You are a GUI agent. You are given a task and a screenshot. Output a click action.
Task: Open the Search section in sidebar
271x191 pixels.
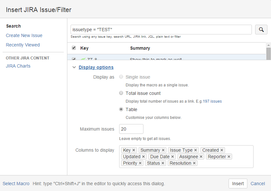tap(14, 26)
